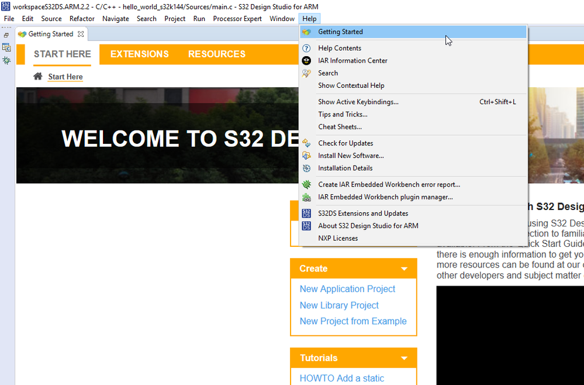Click the Installation Details icon

[x=306, y=168]
